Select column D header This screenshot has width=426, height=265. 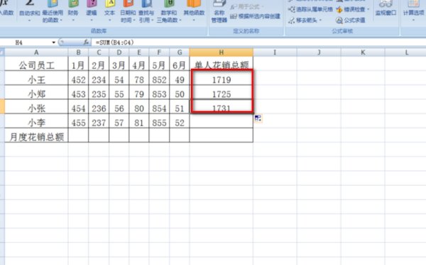(x=119, y=52)
